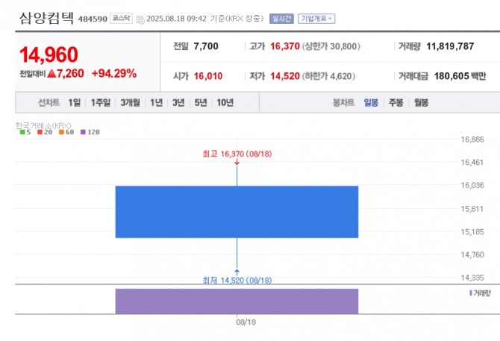Click the 전일 7,700 previous close value
The height and width of the screenshot is (341, 500).
pyautogui.click(x=196, y=46)
